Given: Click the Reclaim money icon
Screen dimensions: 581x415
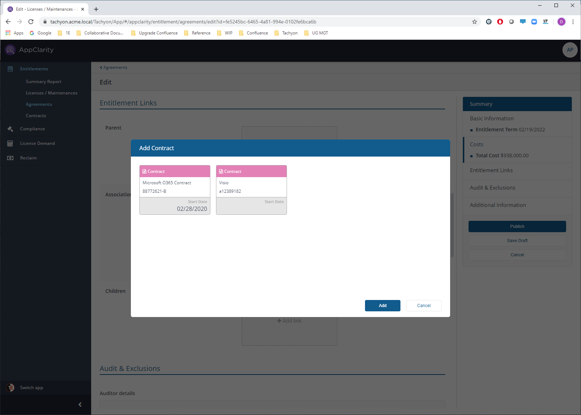Looking at the screenshot, I should 10,158.
